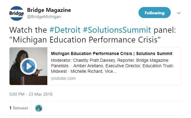Click the Bridge Magazine profile avatar

17,13
